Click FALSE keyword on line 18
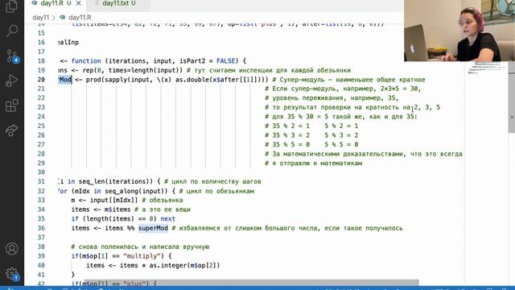Image resolution: width=515 pixels, height=290 pixels. click(225, 61)
